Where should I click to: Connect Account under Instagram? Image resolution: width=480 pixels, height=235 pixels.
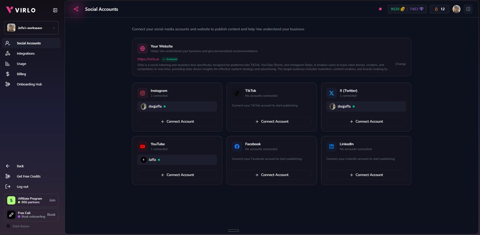click(x=177, y=121)
